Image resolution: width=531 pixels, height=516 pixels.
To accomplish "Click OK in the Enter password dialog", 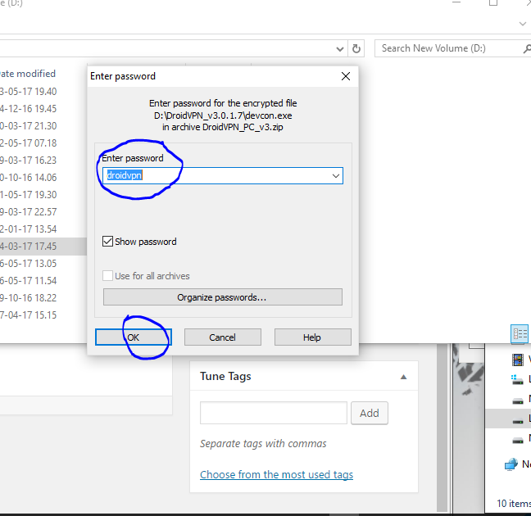I will (134, 337).
